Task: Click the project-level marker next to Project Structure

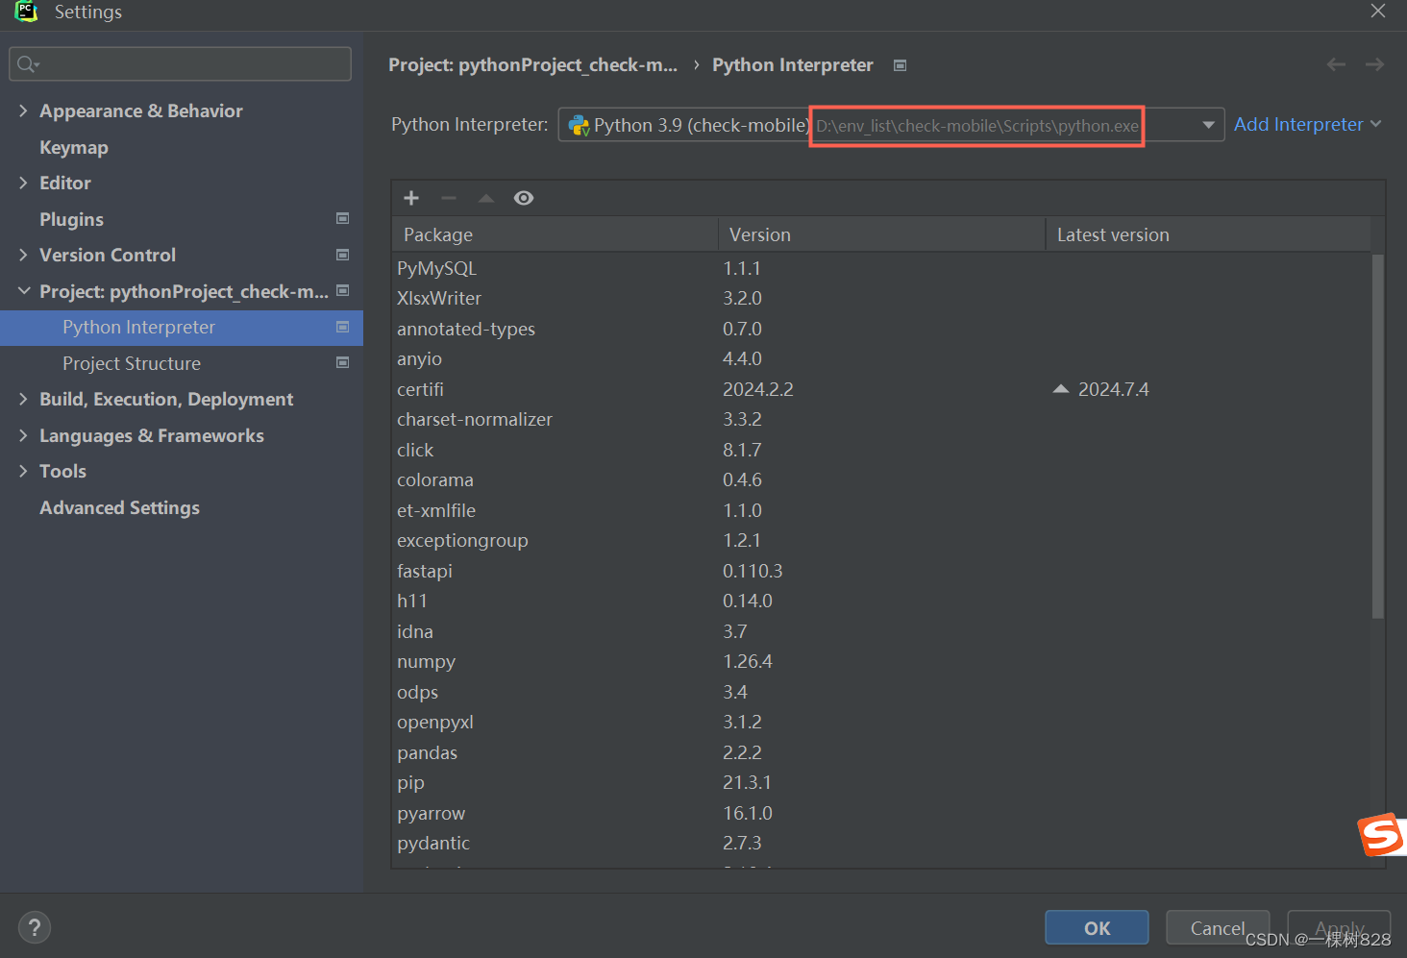Action: click(x=342, y=363)
